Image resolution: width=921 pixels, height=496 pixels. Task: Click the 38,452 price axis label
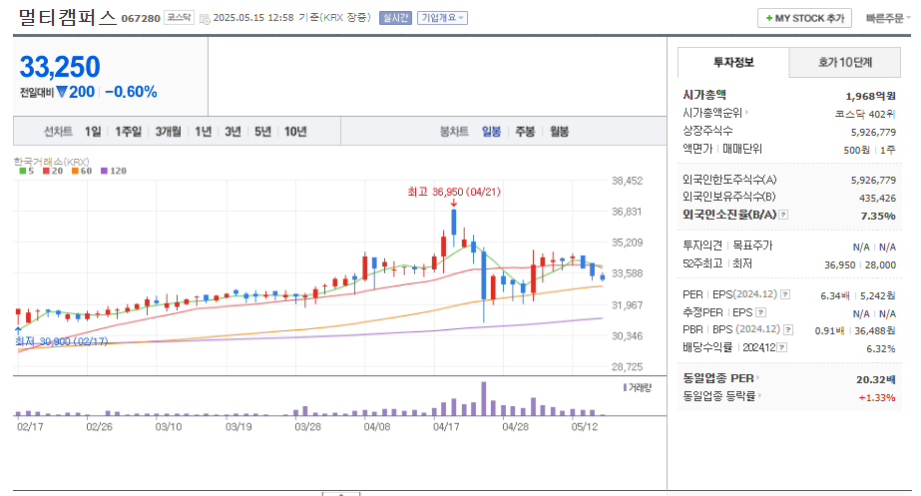627,181
